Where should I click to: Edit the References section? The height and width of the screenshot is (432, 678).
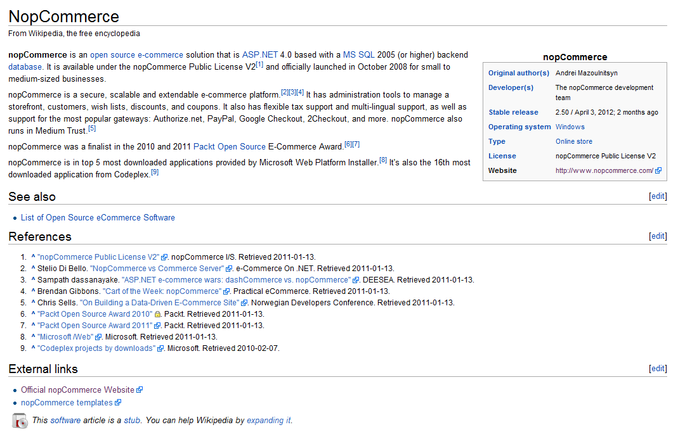pos(658,236)
